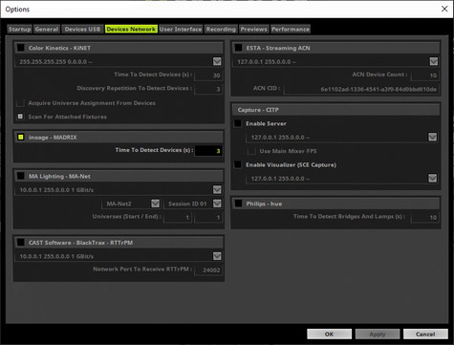
Task: Click Universes End value field
Action: pyautogui.click(x=208, y=217)
